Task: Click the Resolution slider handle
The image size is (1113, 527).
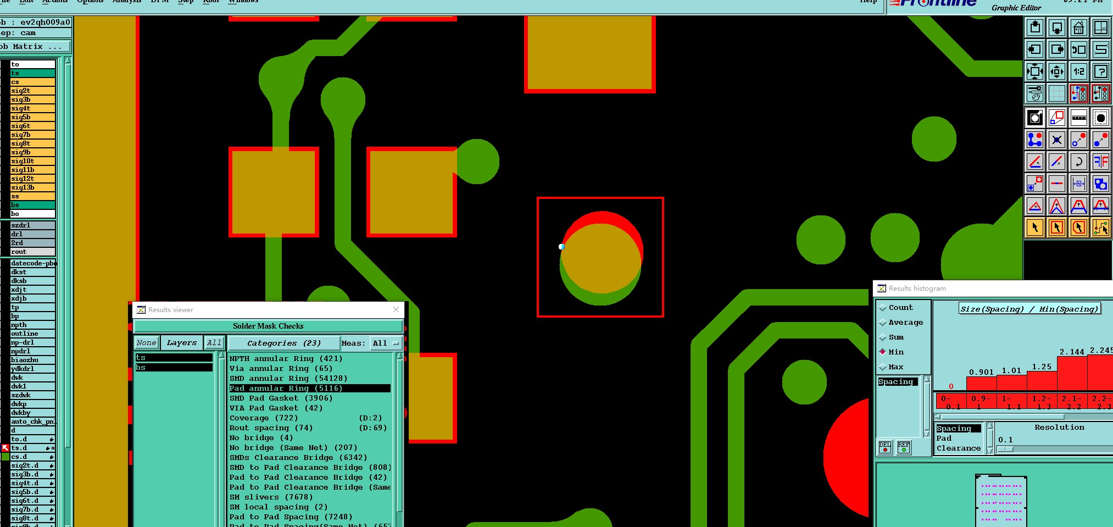Action: point(1005,450)
